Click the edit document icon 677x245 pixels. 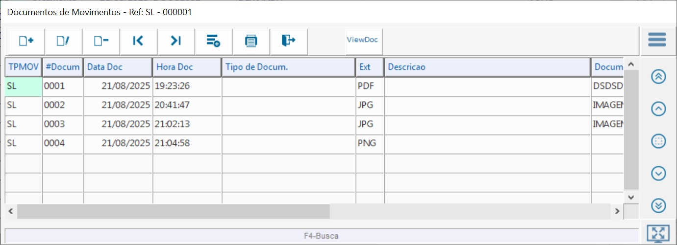click(x=64, y=41)
